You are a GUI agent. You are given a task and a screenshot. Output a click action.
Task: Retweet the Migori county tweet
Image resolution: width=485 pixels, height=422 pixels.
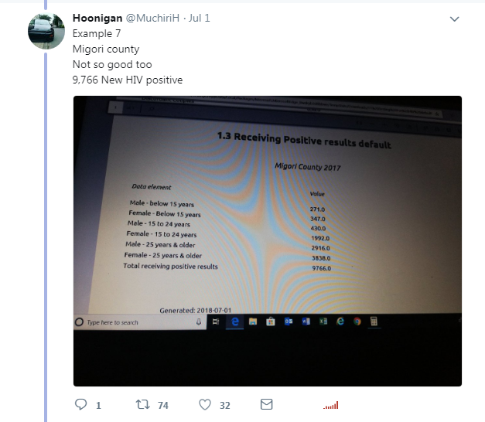pyautogui.click(x=143, y=404)
